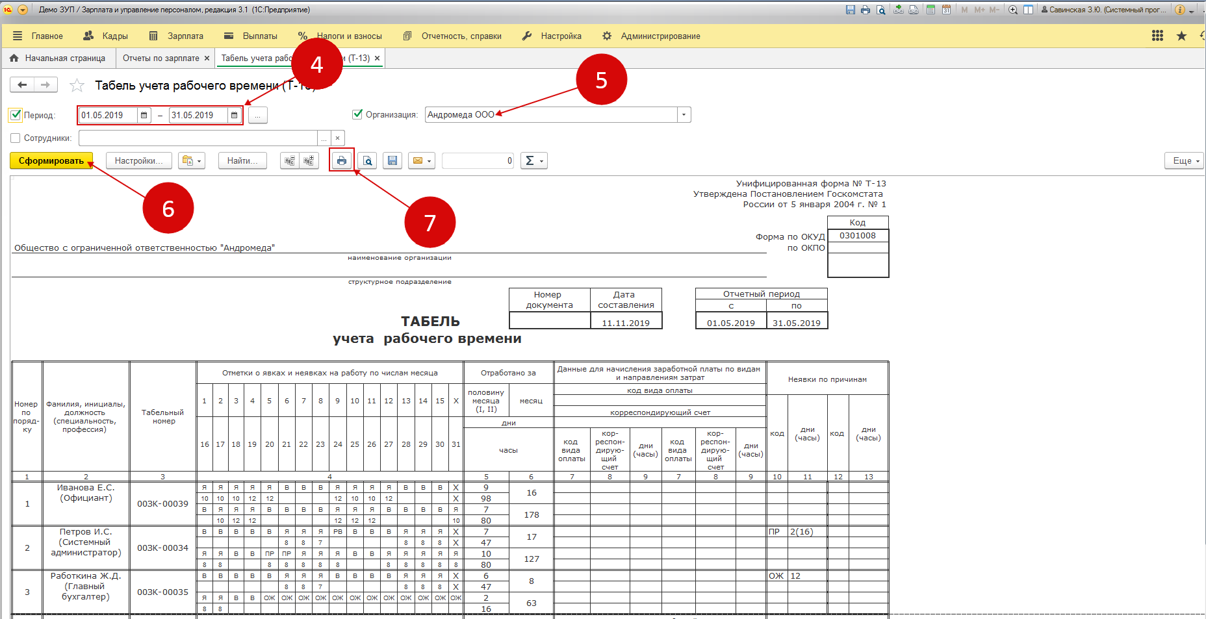
Task: Open the report variants dropdown button
Action: [x=192, y=160]
